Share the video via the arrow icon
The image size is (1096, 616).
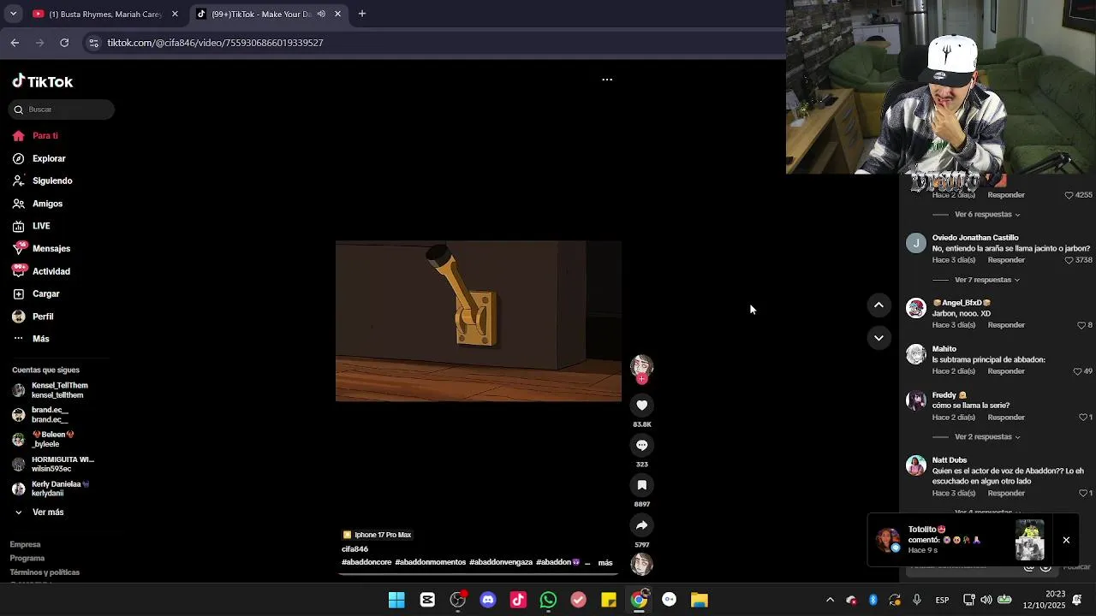[x=641, y=525]
